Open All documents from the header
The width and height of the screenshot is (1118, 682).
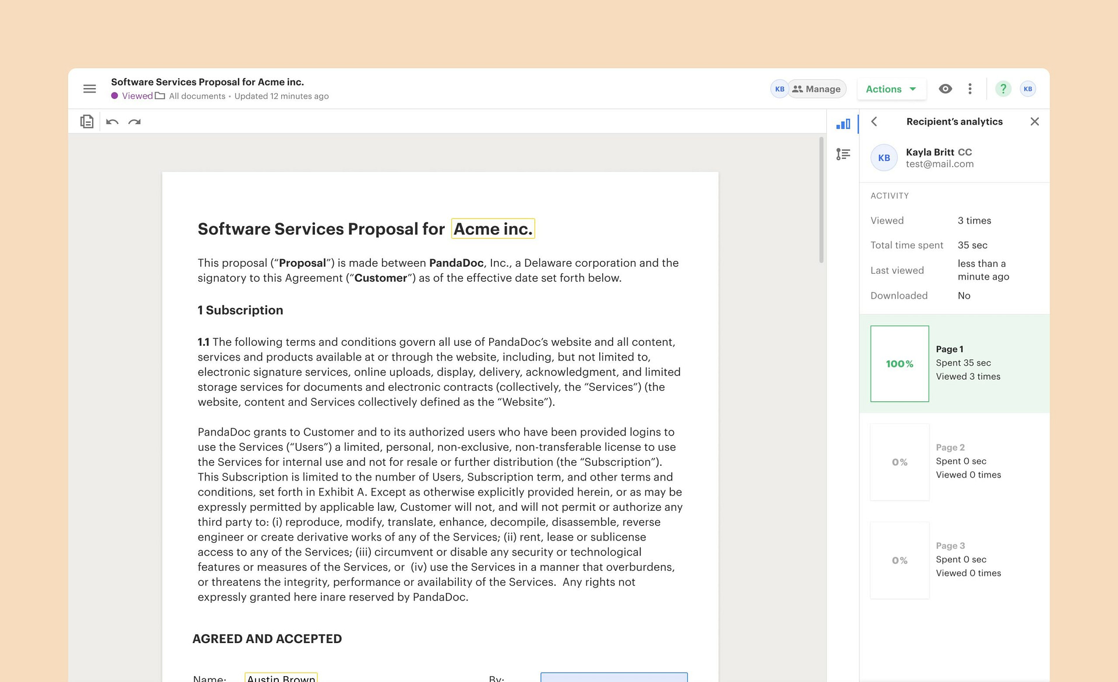point(196,96)
